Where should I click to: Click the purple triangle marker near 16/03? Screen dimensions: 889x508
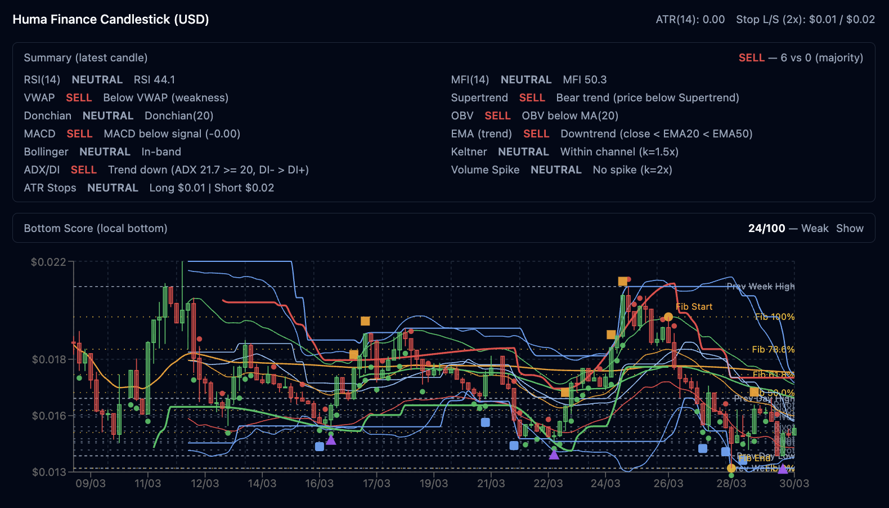click(x=331, y=440)
